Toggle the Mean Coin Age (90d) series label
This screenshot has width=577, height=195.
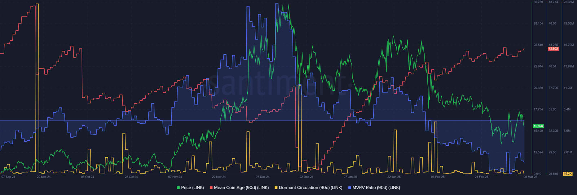point(241,188)
